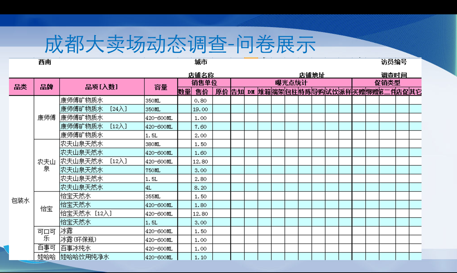457x273 pixels.
Task: Select the 容量 column header
Action: click(x=161, y=87)
